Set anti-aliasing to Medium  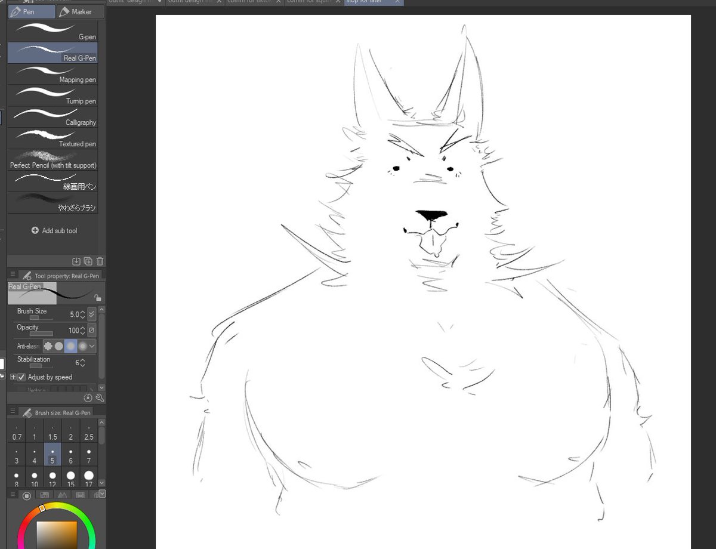coord(70,346)
